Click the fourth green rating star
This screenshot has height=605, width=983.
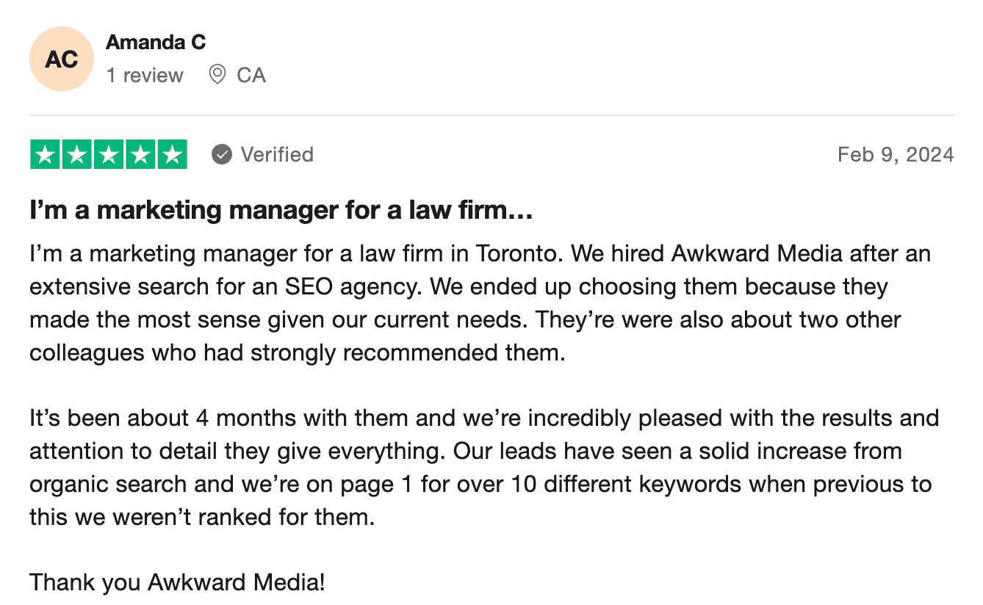140,154
